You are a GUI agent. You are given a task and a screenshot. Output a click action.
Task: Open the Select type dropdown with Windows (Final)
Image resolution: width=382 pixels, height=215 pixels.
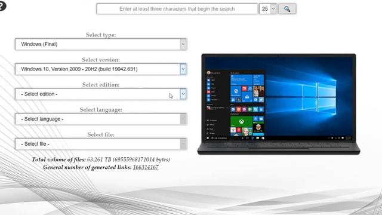(101, 44)
